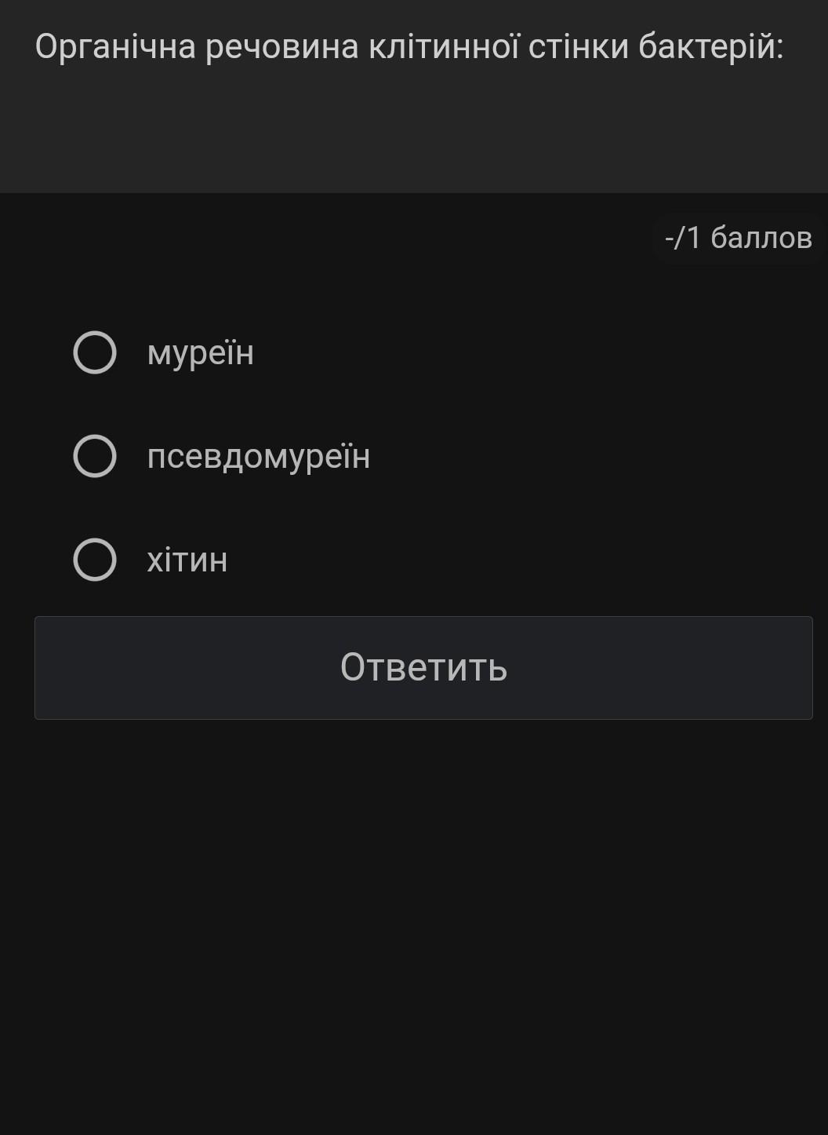
Task: Submit the answer with Ответить
Action: coord(423,667)
